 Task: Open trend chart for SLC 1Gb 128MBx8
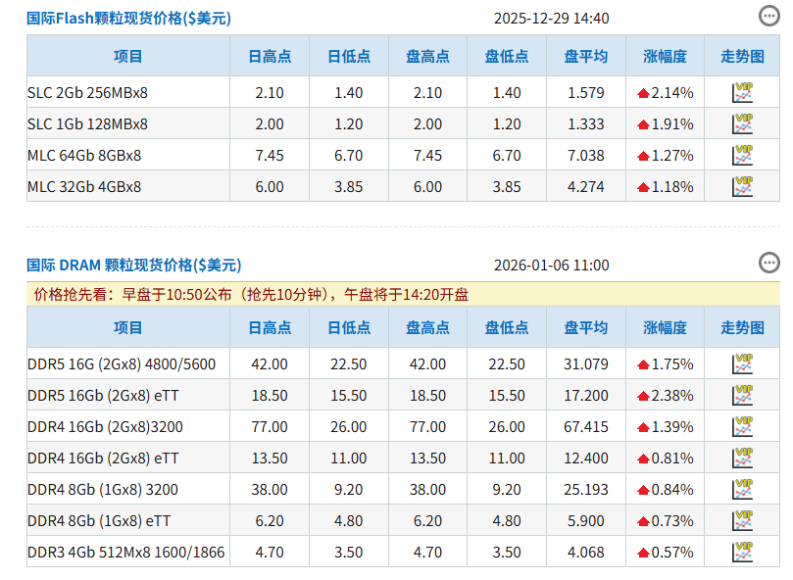coord(742,123)
